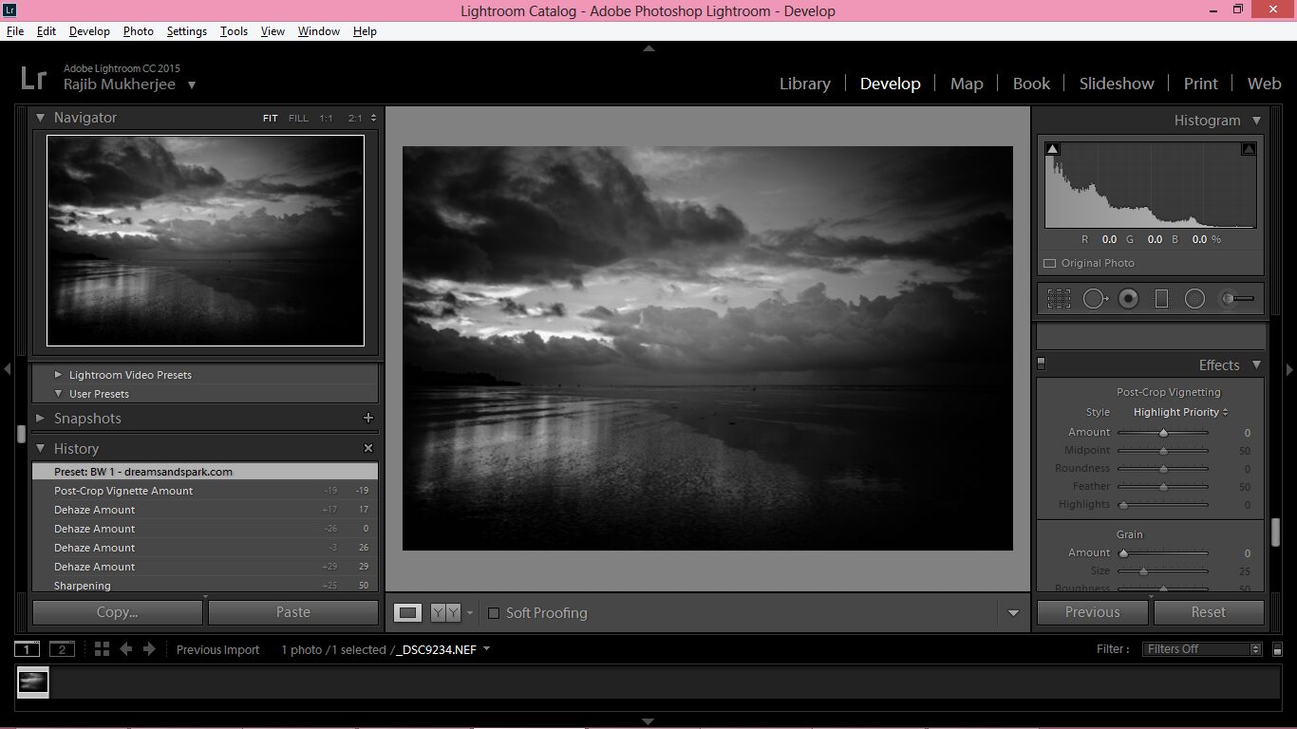Toggle the filmstrip filters switch
The height and width of the screenshot is (729, 1297).
1277,649
